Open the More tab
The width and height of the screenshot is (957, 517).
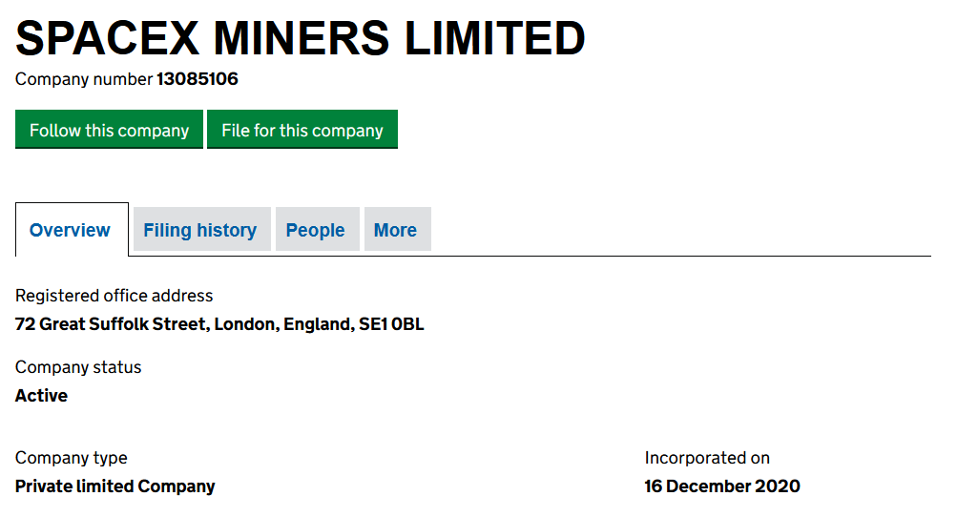tap(395, 230)
